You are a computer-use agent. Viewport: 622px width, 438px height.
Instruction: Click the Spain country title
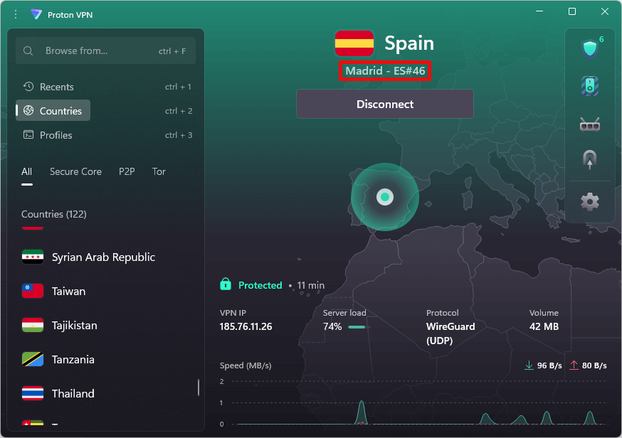pos(409,43)
